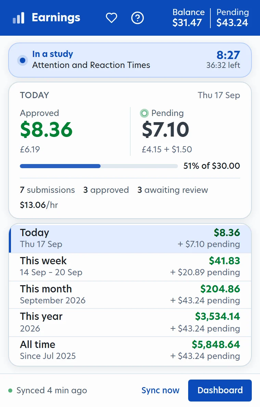Image resolution: width=260 pixels, height=407 pixels.
Task: Click the $13.06/hr hourly rate
Action: pos(39,205)
